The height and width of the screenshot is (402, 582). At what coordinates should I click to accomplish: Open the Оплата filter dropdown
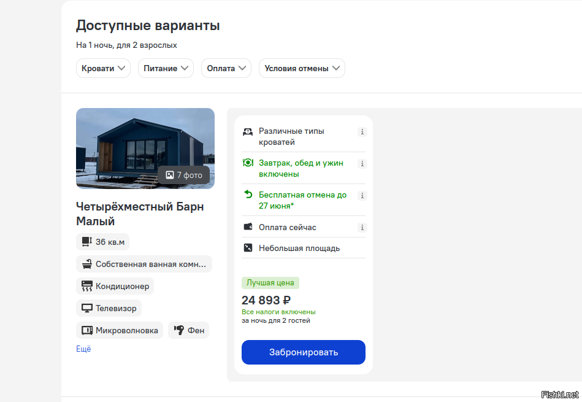point(226,68)
